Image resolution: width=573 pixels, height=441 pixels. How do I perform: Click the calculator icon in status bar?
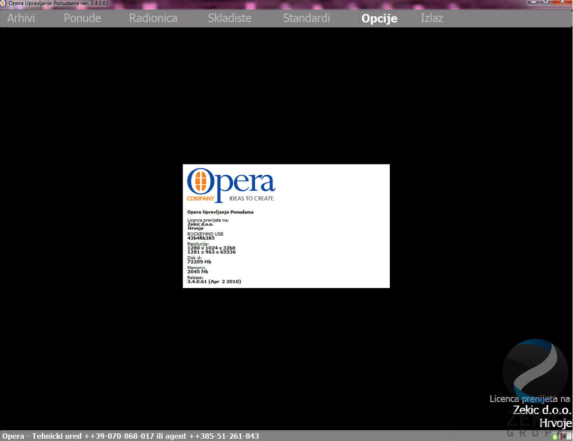pos(569,437)
